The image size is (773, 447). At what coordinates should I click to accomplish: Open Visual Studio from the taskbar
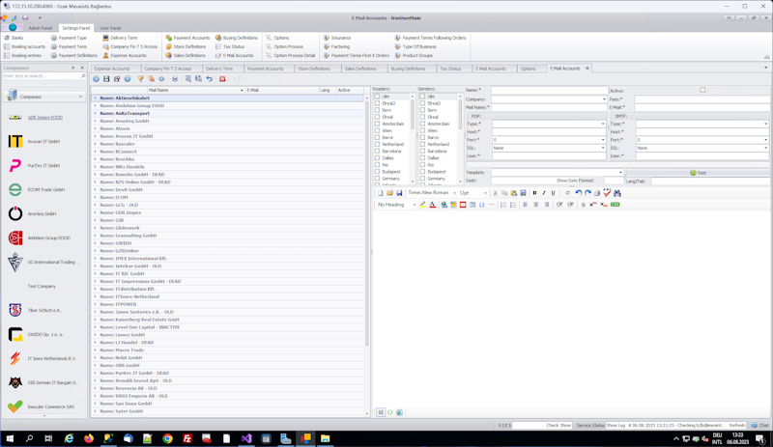coord(246,438)
